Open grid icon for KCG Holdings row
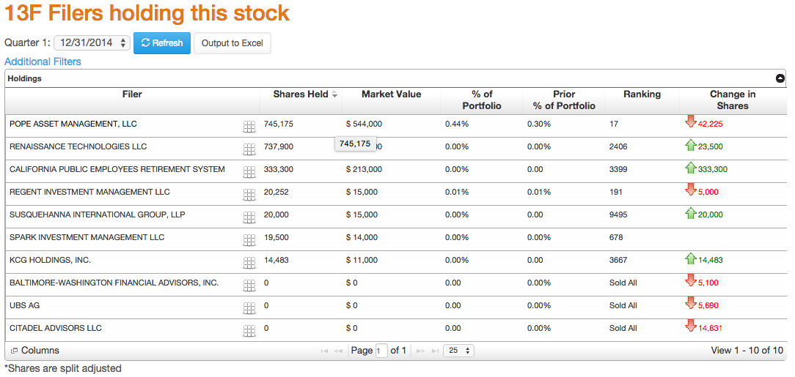Viewport: 795px width, 377px height. (x=249, y=263)
